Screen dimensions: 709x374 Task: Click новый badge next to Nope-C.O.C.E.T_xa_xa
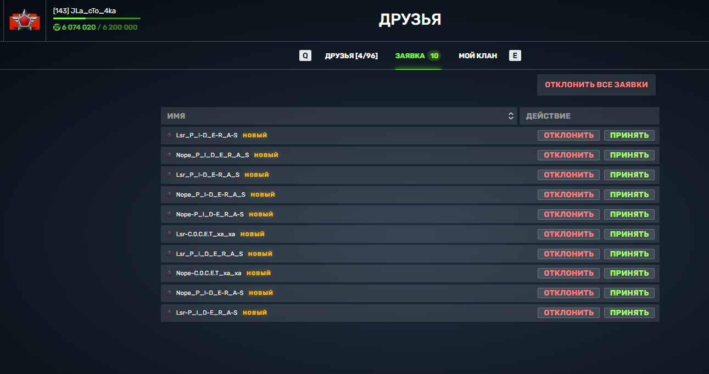point(259,273)
